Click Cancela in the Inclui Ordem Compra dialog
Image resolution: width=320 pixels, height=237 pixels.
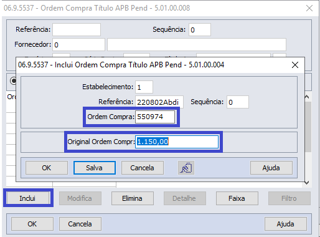[x=143, y=168]
